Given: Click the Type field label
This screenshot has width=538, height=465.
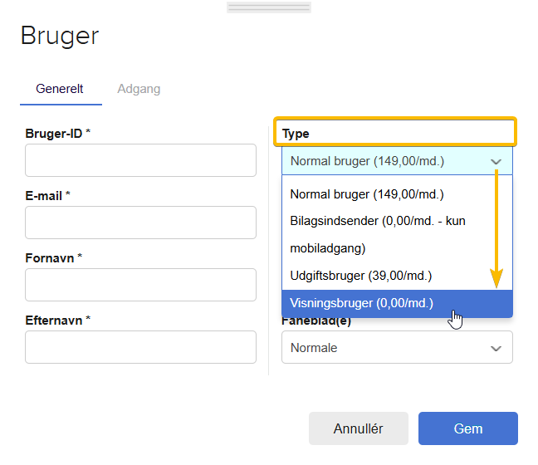Looking at the screenshot, I should 296,133.
